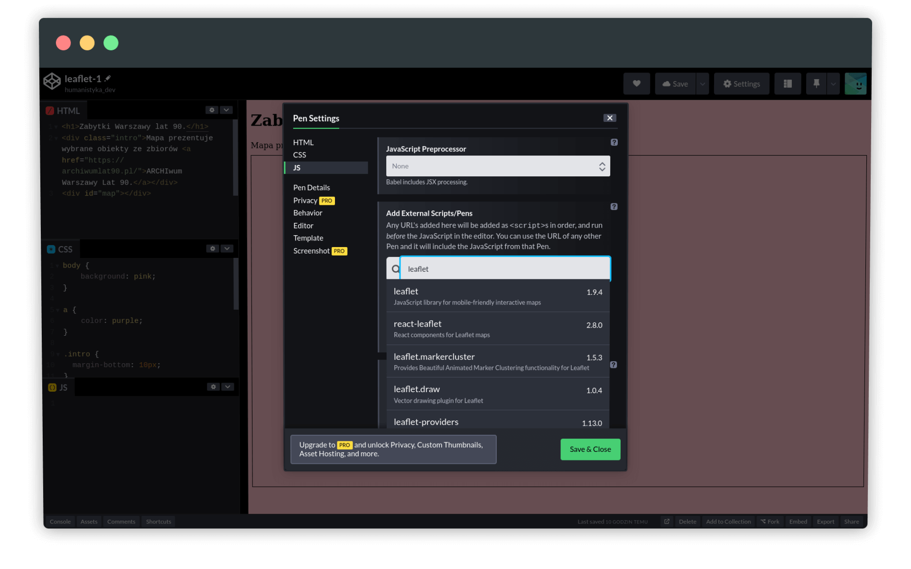Choose leaflet.markercluster 1.5.3 result
911x569 pixels.
(x=498, y=361)
